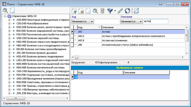Click Описание header in Выбранные записи grid
This screenshot has width=191, height=107.
[146, 73]
